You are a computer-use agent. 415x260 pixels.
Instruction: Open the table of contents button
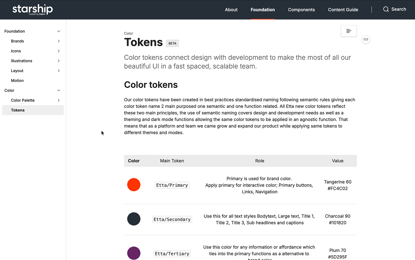pyautogui.click(x=349, y=31)
